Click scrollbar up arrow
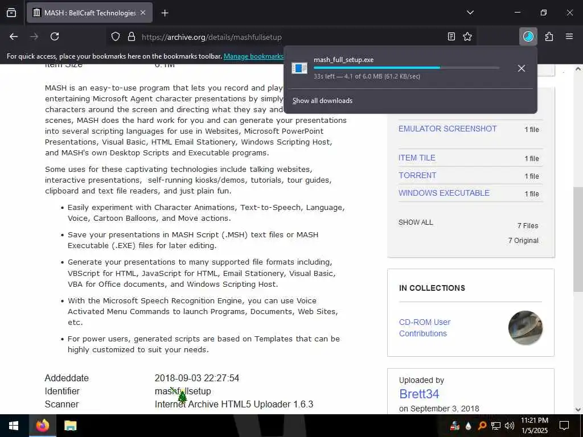This screenshot has width=583, height=437. pyautogui.click(x=578, y=69)
